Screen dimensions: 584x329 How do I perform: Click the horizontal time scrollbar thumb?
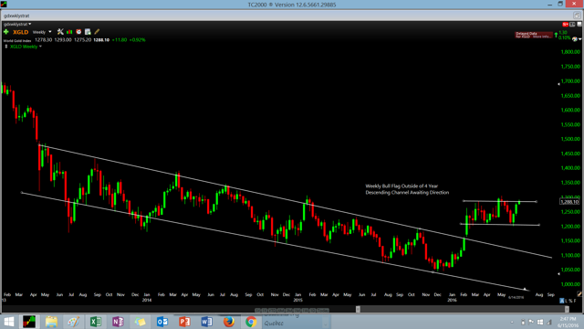(x=462, y=309)
